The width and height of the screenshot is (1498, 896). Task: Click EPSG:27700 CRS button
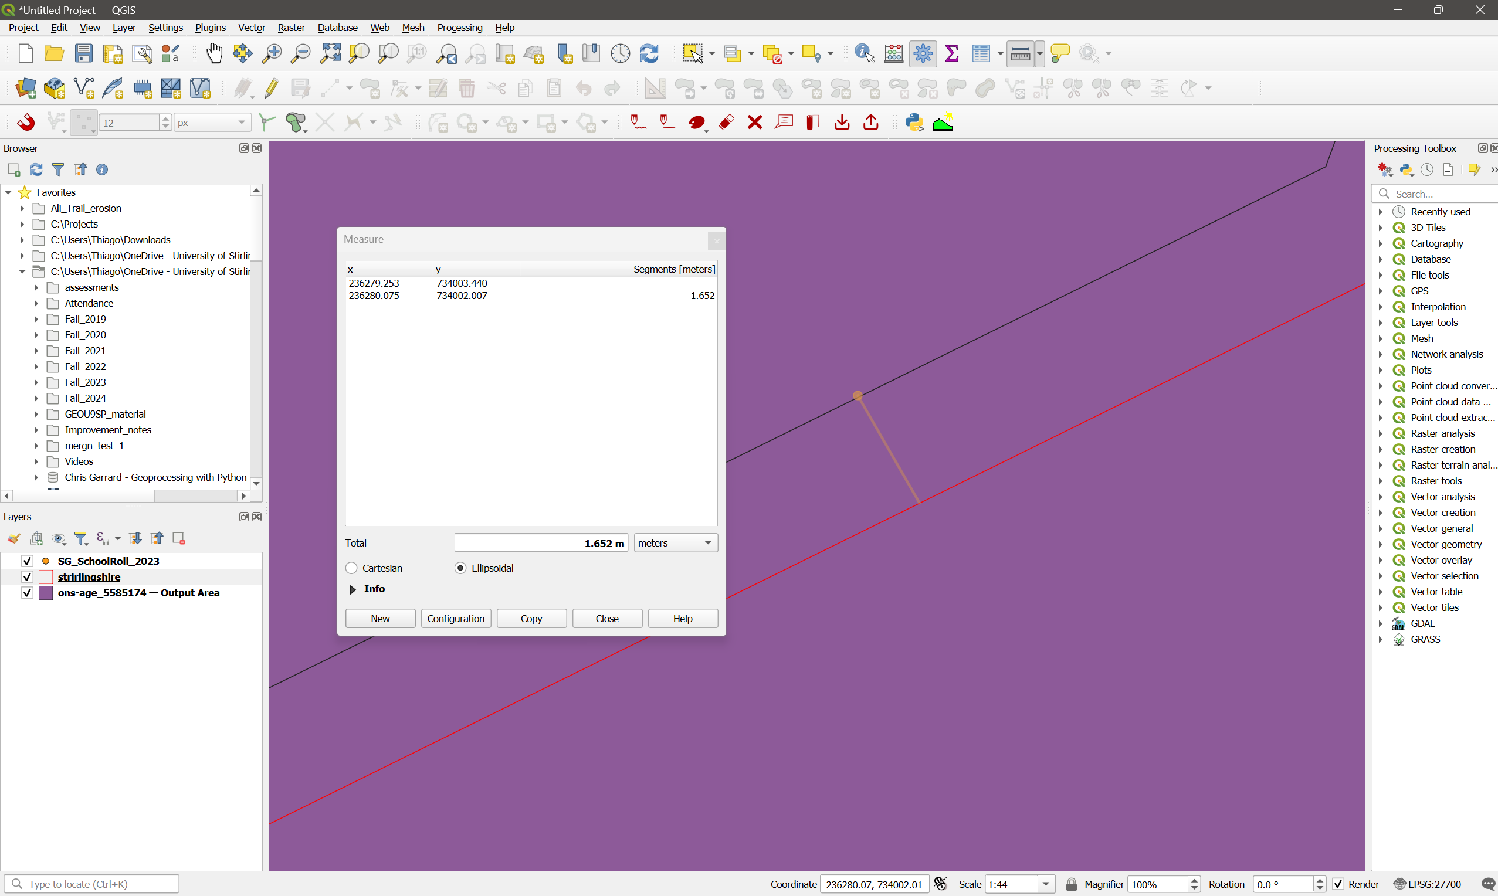click(x=1427, y=884)
